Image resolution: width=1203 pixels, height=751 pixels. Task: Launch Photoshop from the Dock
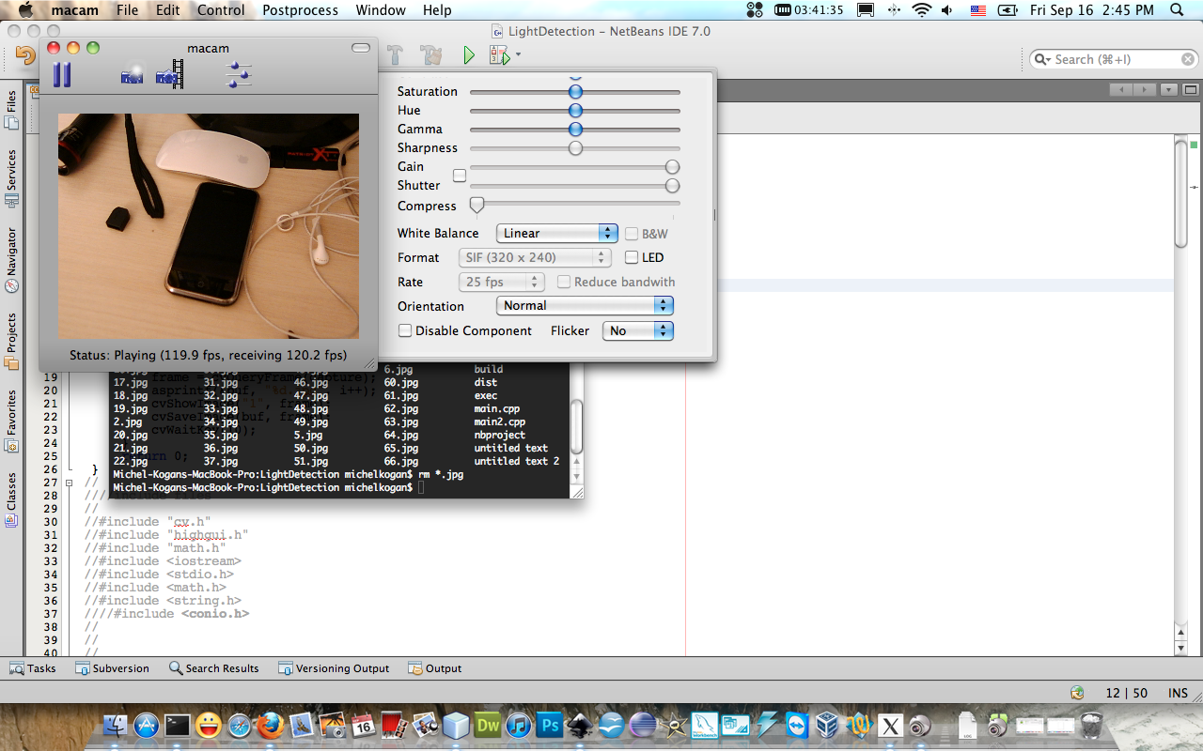(549, 724)
